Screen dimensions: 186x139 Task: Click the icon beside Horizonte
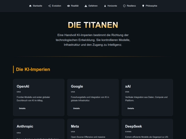click(105, 6)
